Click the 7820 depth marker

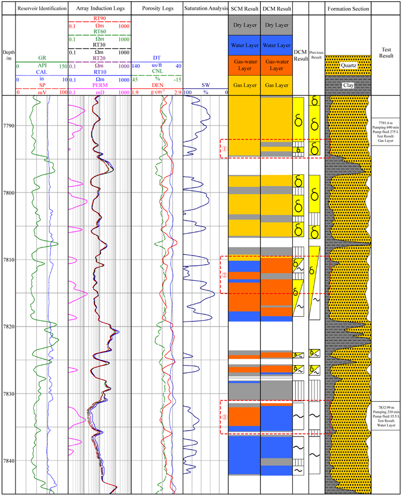(x=8, y=327)
